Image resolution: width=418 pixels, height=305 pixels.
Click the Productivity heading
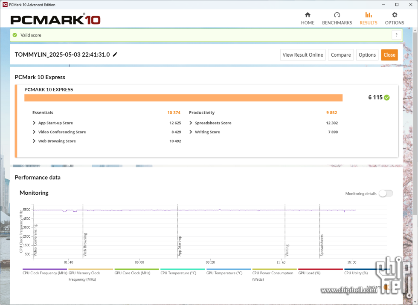pos(202,112)
